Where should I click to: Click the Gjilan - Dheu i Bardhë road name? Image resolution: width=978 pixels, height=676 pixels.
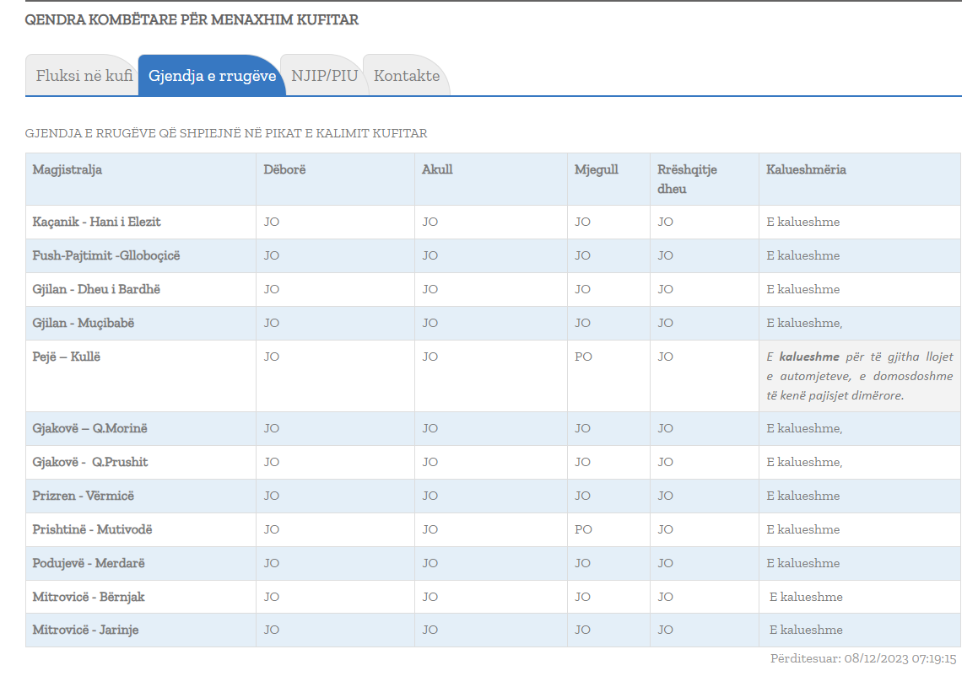coord(96,290)
